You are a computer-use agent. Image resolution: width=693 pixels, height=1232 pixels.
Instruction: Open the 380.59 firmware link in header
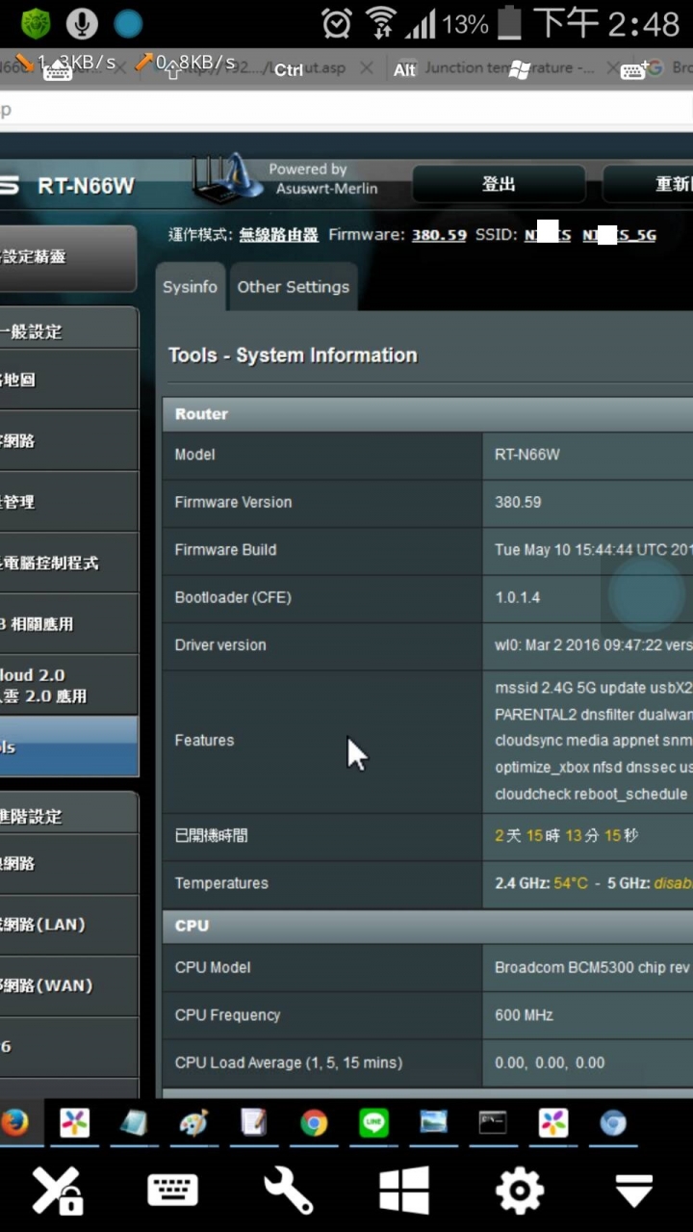439,234
